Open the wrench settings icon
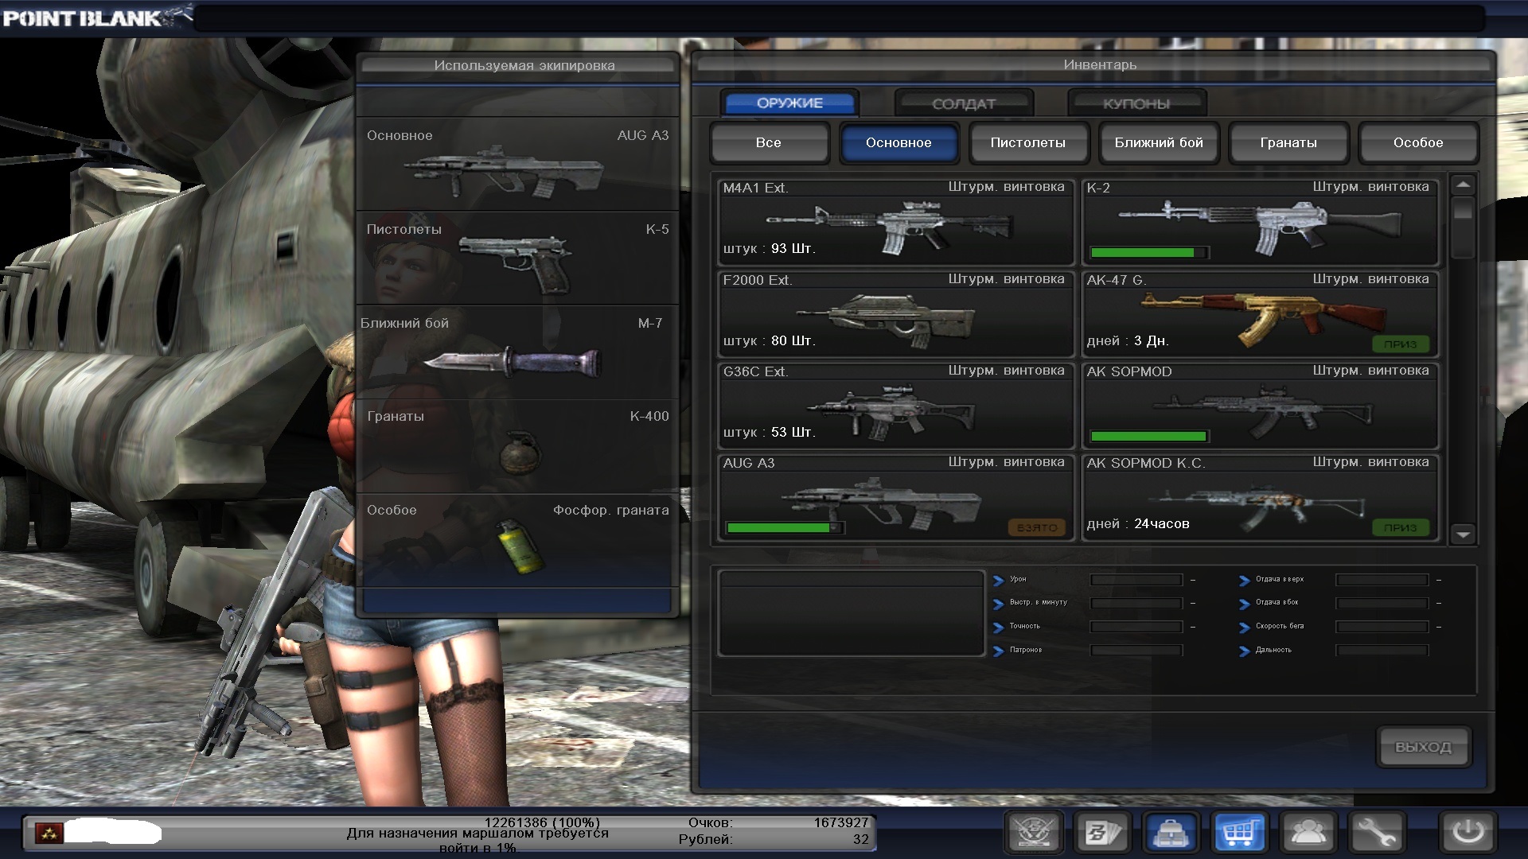Screen dimensions: 1528x859 coord(1377,833)
